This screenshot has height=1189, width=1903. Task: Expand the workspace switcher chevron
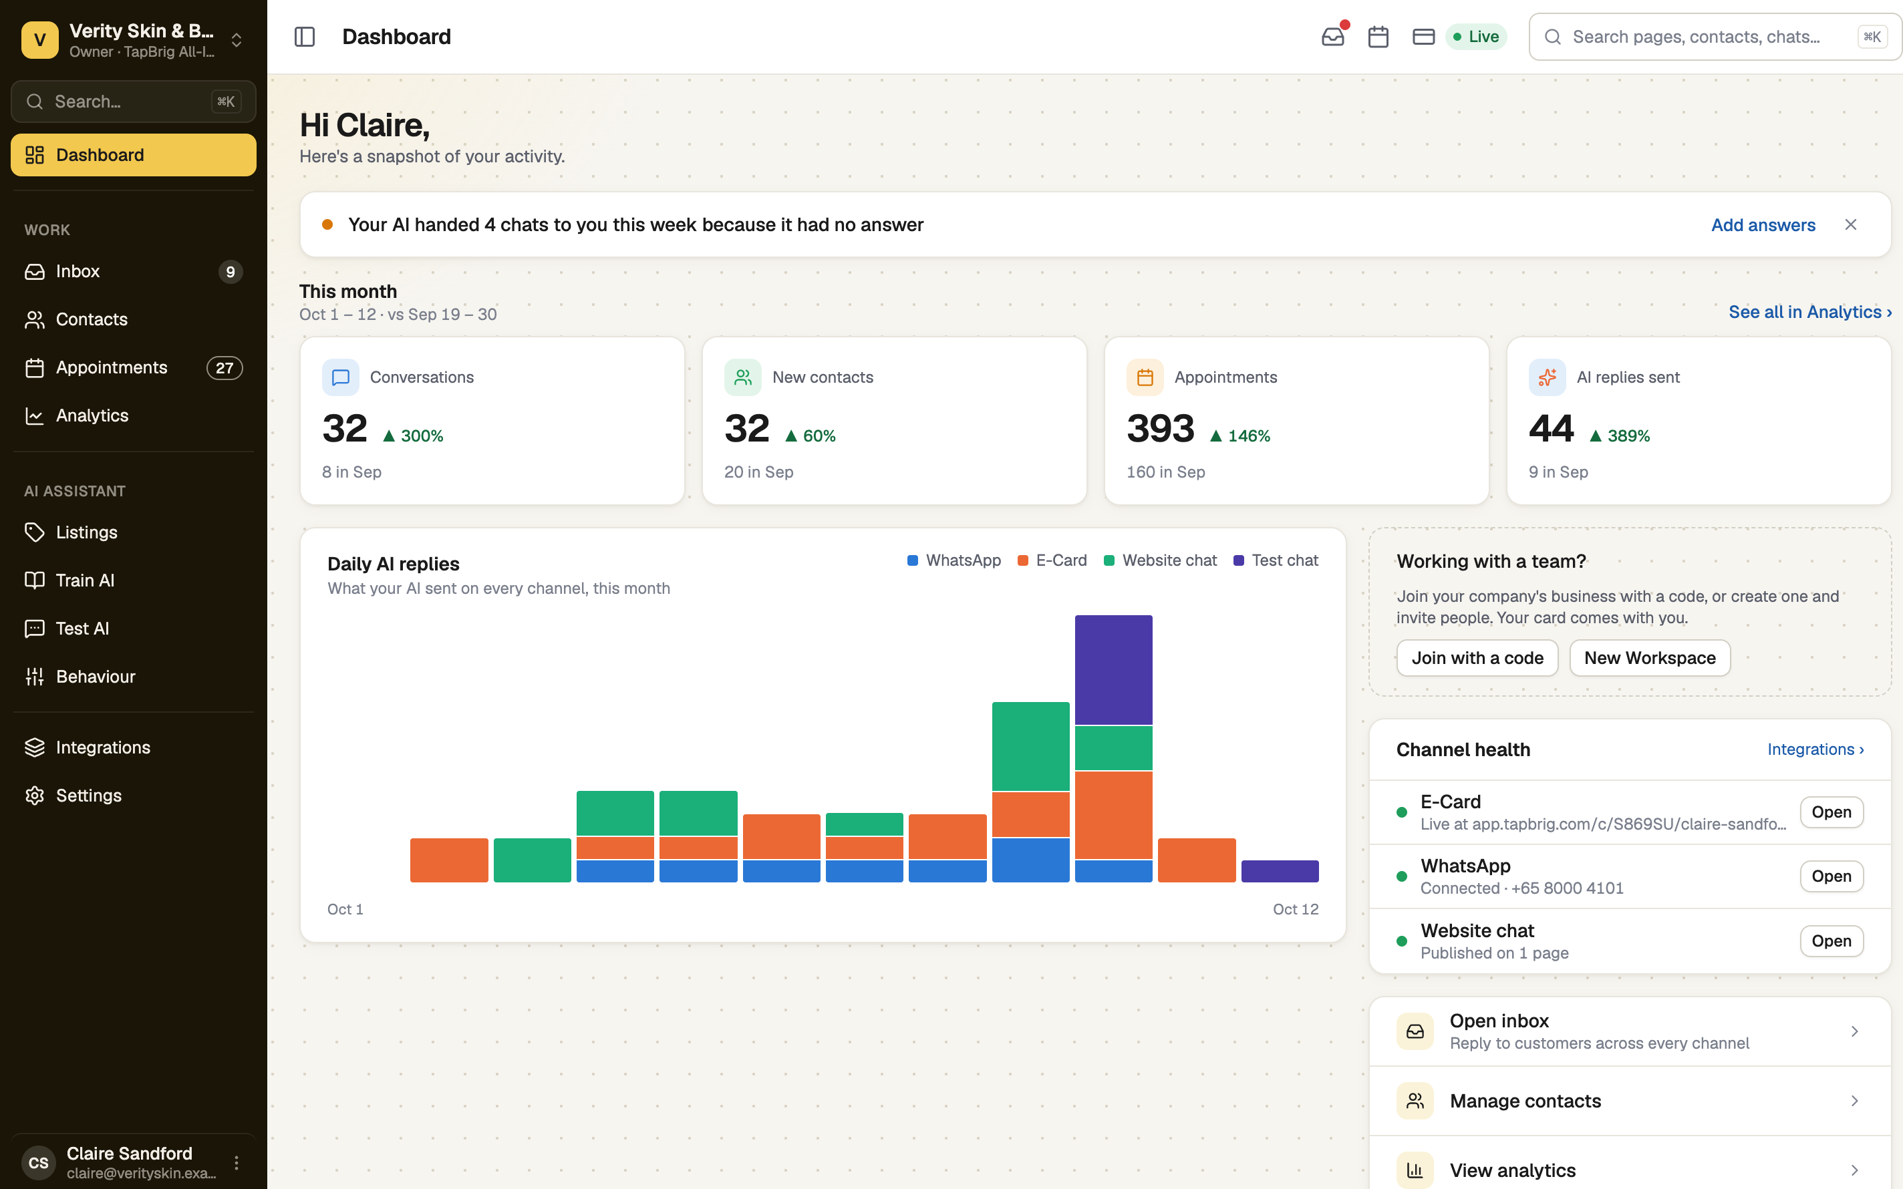click(x=236, y=40)
